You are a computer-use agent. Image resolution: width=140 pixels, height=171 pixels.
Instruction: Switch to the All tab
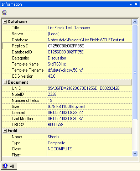point(9,166)
